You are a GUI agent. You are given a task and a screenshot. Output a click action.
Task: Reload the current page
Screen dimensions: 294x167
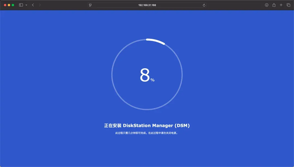204,5
